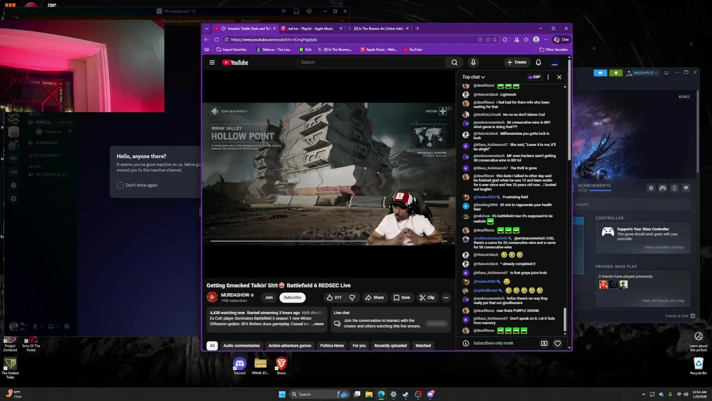
Task: Click the YouTube Create button
Action: pyautogui.click(x=517, y=62)
